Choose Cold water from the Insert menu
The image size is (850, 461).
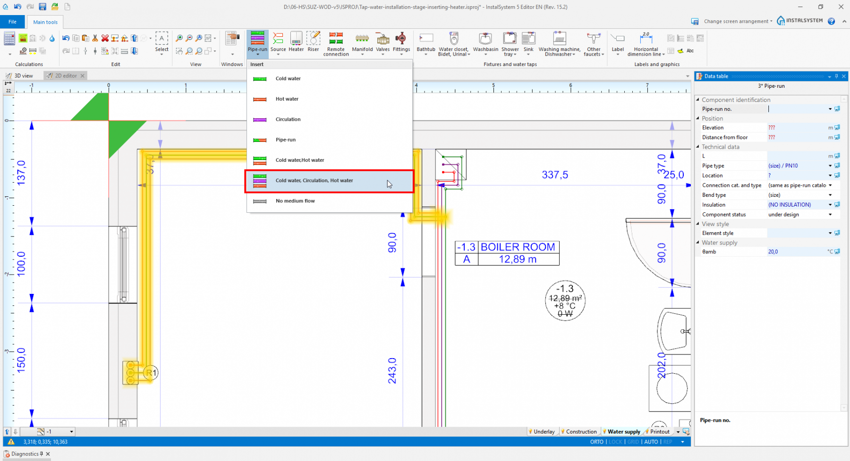(x=288, y=78)
